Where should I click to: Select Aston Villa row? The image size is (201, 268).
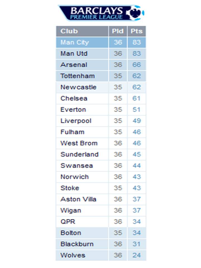[x=78, y=199]
